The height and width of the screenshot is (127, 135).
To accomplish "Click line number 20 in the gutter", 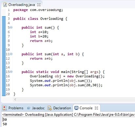I will click(8, 94).
